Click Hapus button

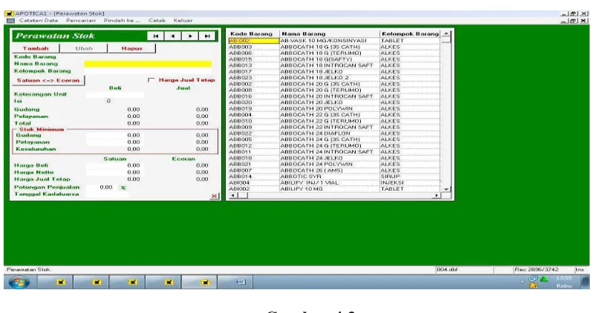tap(131, 48)
